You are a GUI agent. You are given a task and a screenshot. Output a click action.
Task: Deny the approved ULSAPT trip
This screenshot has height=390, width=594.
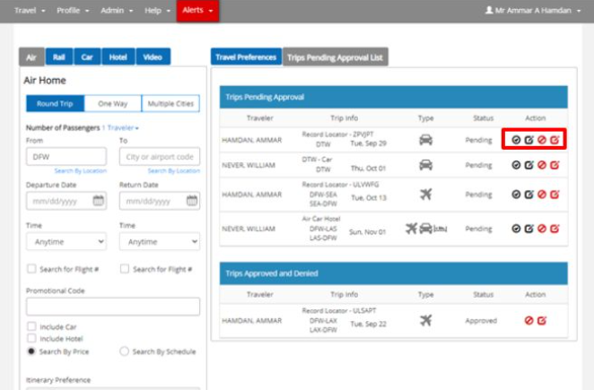pyautogui.click(x=528, y=321)
